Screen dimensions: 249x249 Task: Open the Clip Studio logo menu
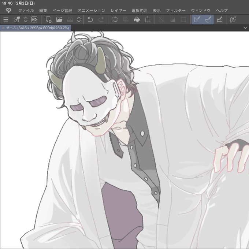coord(8,11)
